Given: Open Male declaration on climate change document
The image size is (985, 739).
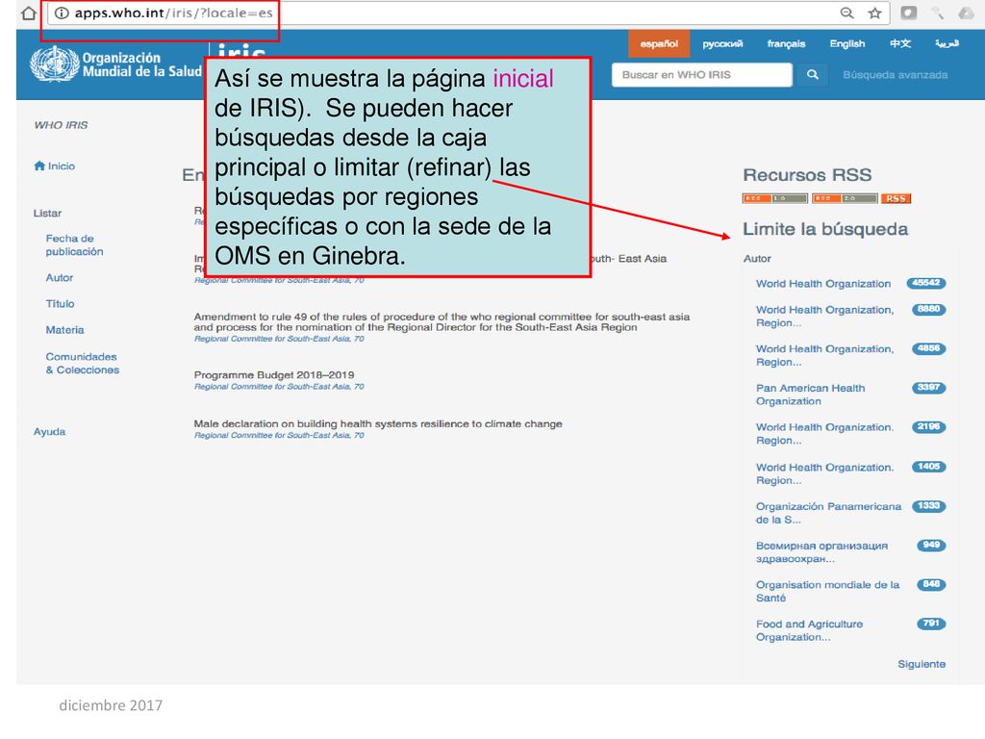Looking at the screenshot, I should pos(378,423).
